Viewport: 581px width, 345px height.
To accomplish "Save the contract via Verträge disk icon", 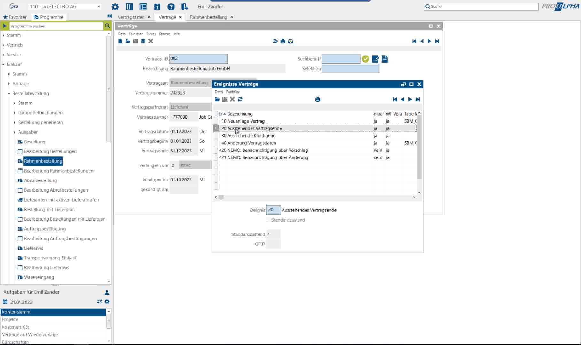I will (x=136, y=41).
